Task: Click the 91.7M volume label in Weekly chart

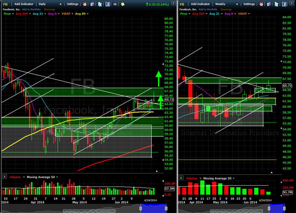Action: click(x=287, y=192)
